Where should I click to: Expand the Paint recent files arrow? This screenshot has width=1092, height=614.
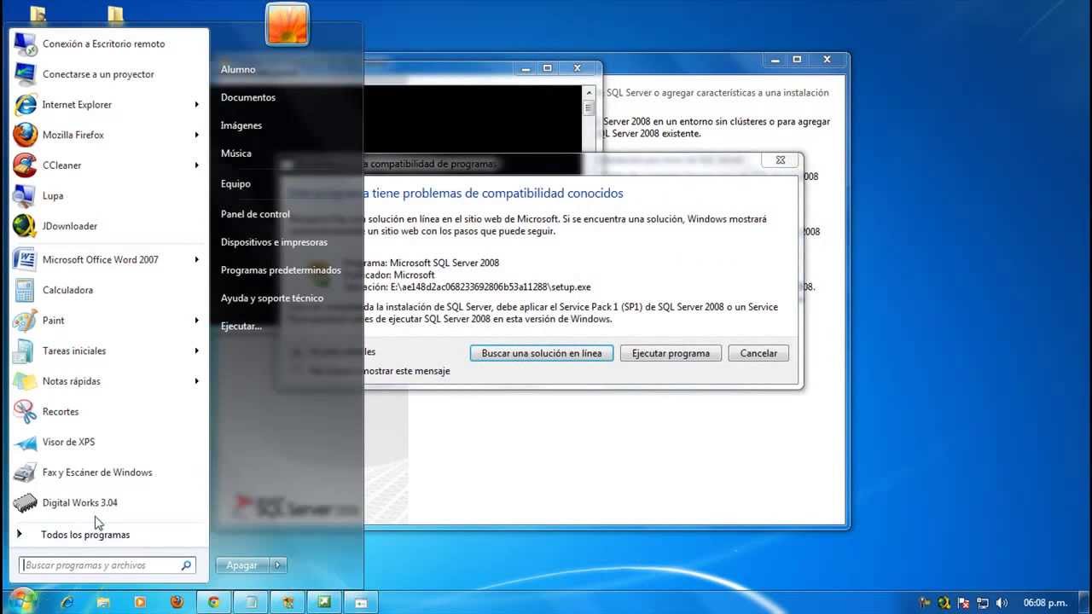(x=196, y=321)
